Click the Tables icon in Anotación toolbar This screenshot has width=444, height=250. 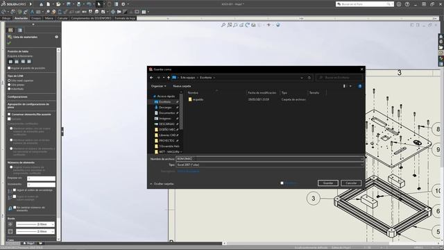point(144,12)
